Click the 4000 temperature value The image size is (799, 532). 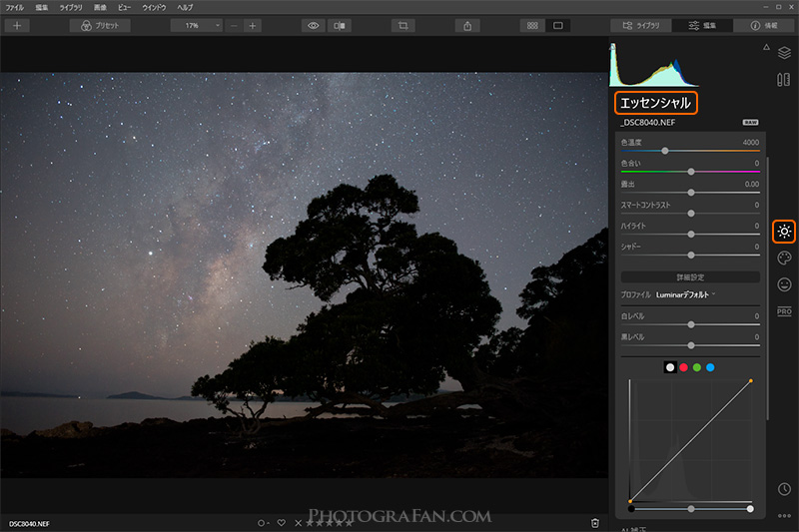click(x=751, y=142)
